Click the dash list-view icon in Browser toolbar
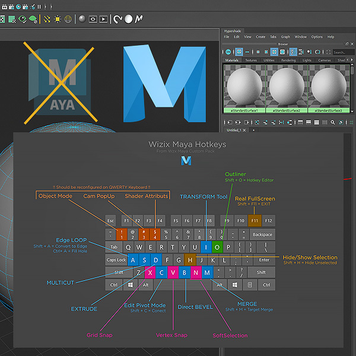The width and height of the screenshot is (356, 356). pos(247,52)
